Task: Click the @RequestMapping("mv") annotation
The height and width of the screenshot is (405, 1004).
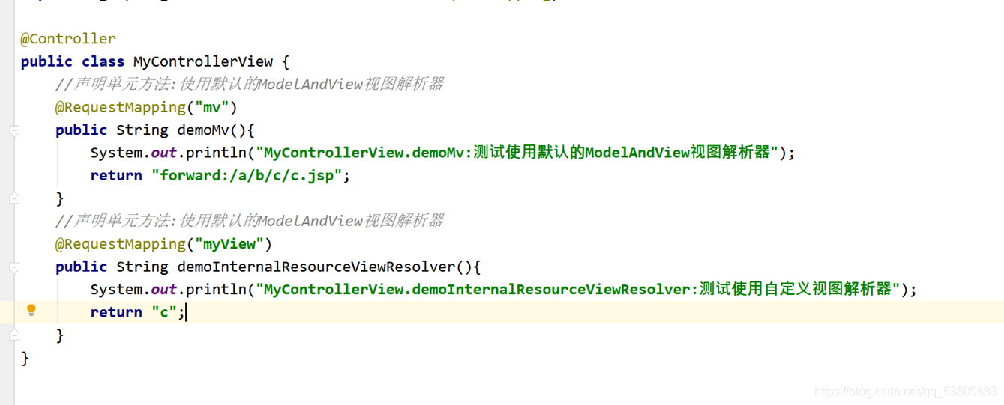Action: 146,107
